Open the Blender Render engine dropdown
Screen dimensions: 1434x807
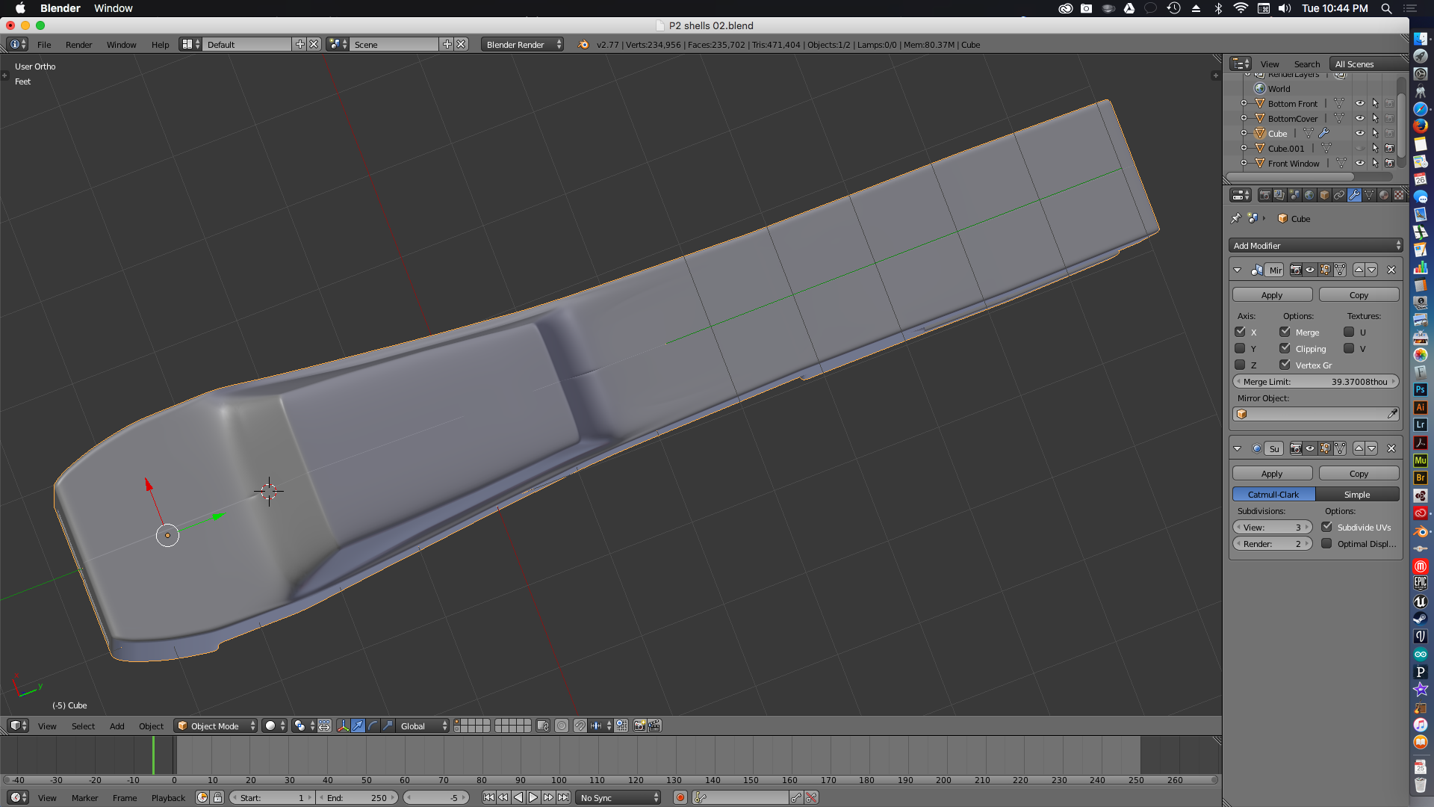pyautogui.click(x=522, y=44)
